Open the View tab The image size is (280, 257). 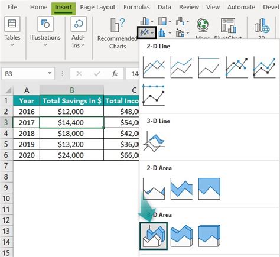tap(213, 7)
